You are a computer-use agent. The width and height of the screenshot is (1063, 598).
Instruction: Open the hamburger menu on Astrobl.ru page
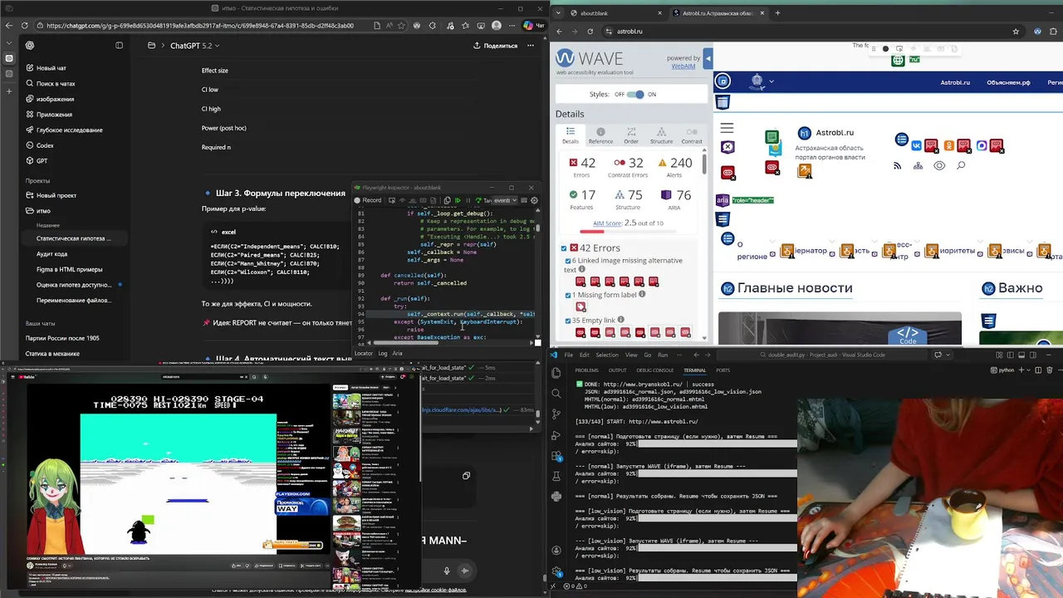pos(727,128)
